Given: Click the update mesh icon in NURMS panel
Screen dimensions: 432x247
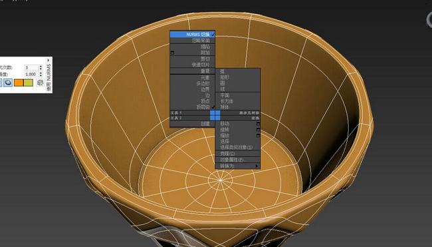Looking at the screenshot, I should [41, 83].
